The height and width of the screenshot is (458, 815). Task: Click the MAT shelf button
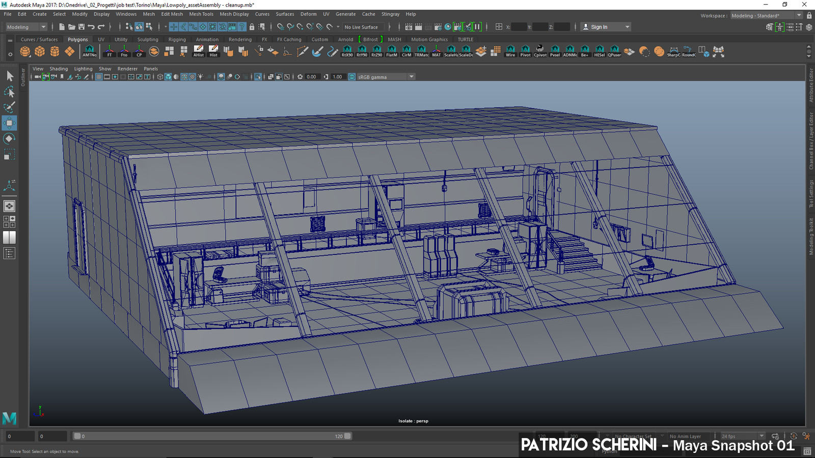(437, 51)
